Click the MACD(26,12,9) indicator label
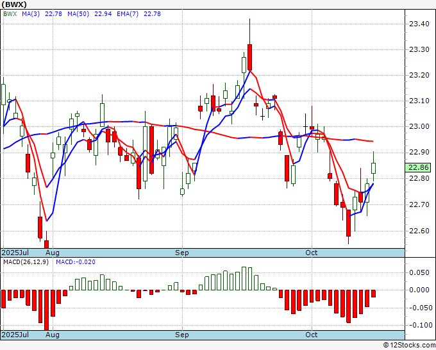The image size is (436, 350). tap(26, 262)
